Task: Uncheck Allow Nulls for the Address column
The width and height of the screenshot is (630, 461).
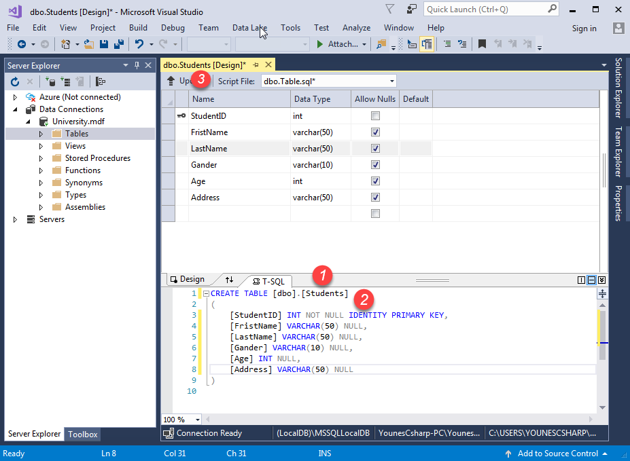Action: [x=375, y=198]
